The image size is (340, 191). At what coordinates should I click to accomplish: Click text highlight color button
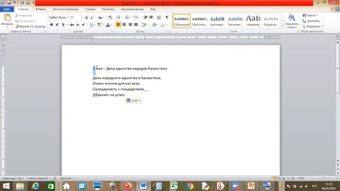99,25
